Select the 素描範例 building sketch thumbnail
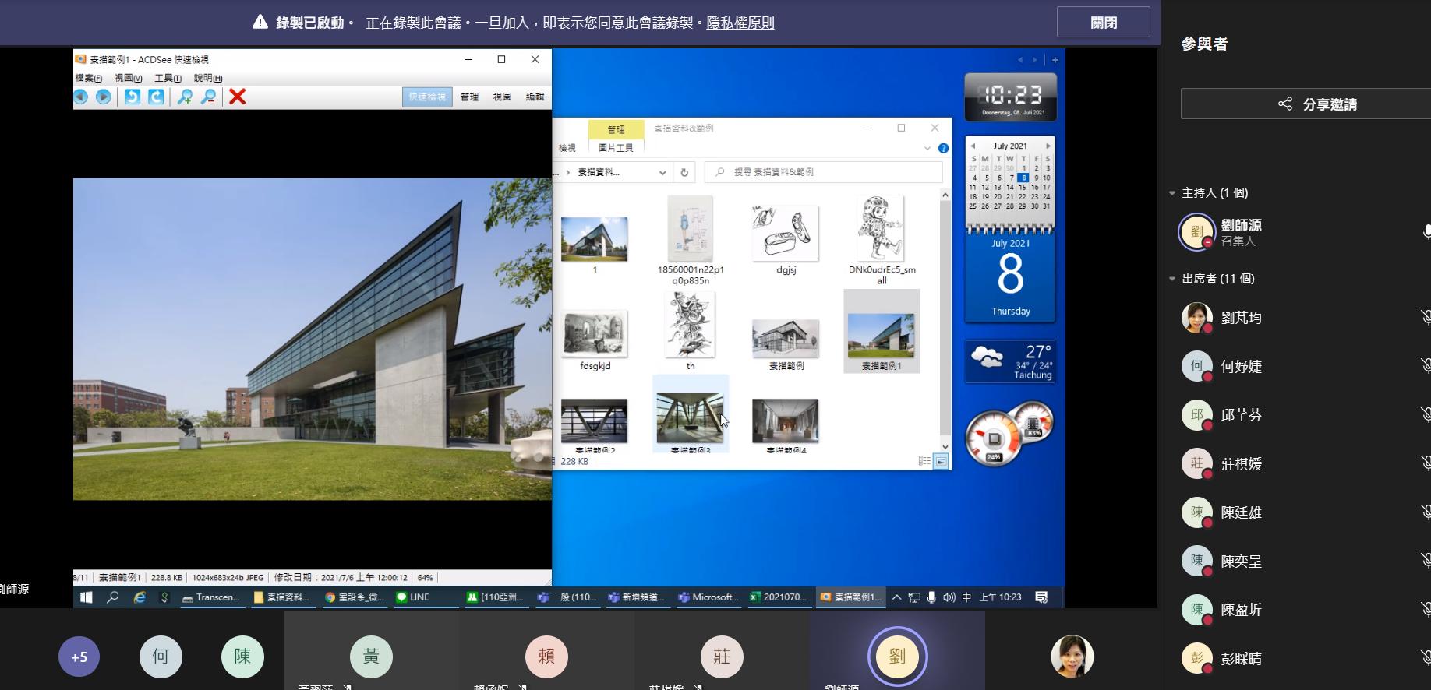The width and height of the screenshot is (1431, 690). (786, 342)
